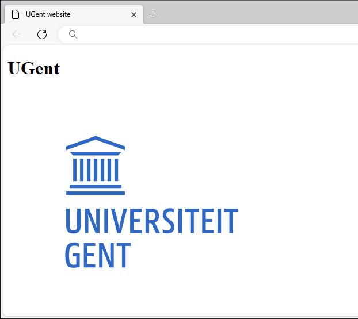
Task: Click the first letter U of UNIVERSITEIT
Action: (x=74, y=221)
